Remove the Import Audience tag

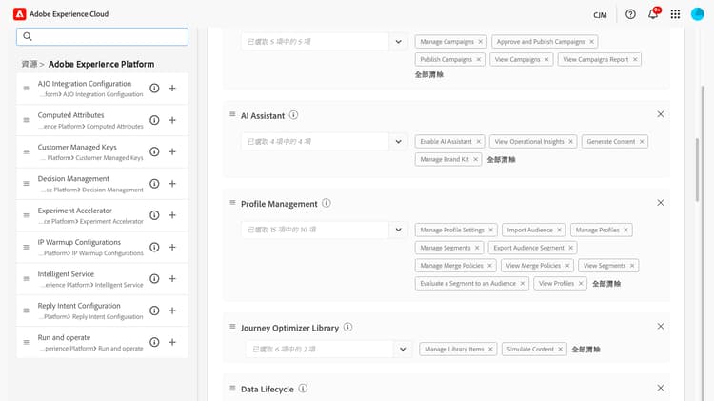[559, 231]
